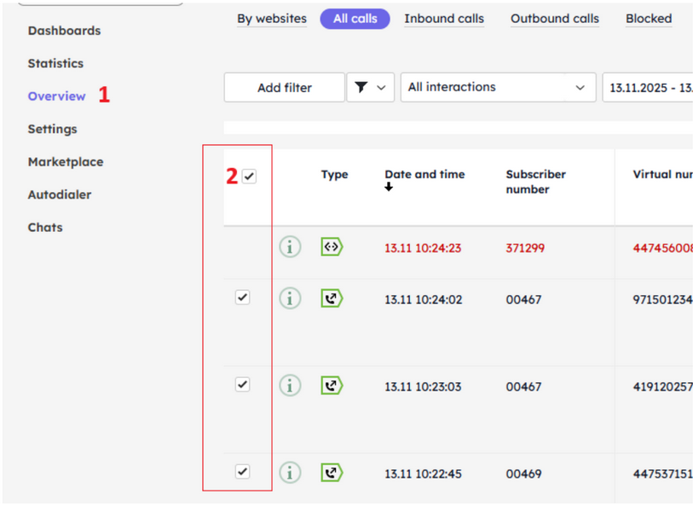Click the call direction icon on the 10:22:45 row
The image size is (693, 505).
332,473
